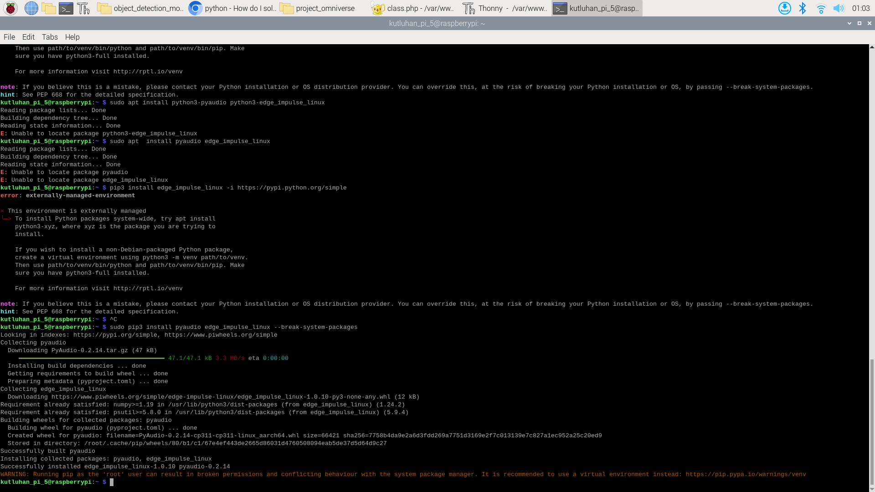Launch the web browser globe icon
This screenshot has width=875, height=492.
[x=31, y=8]
